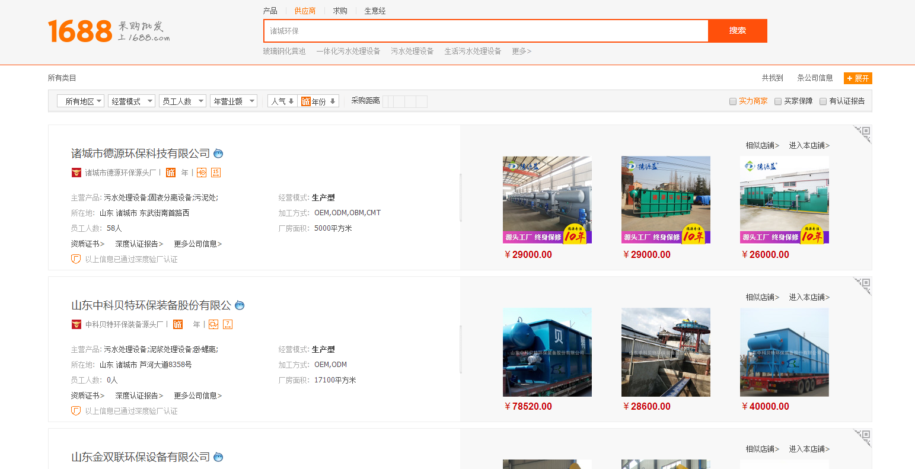The image size is (915, 469).
Task: View 诚信通 badge in 中科贝特 row
Action: tap(178, 324)
